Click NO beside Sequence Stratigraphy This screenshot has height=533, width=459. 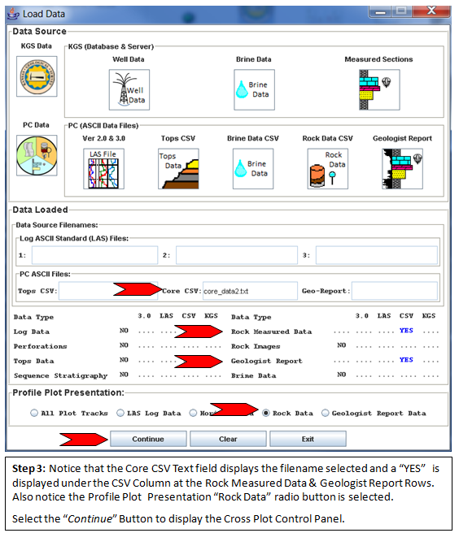coord(124,375)
